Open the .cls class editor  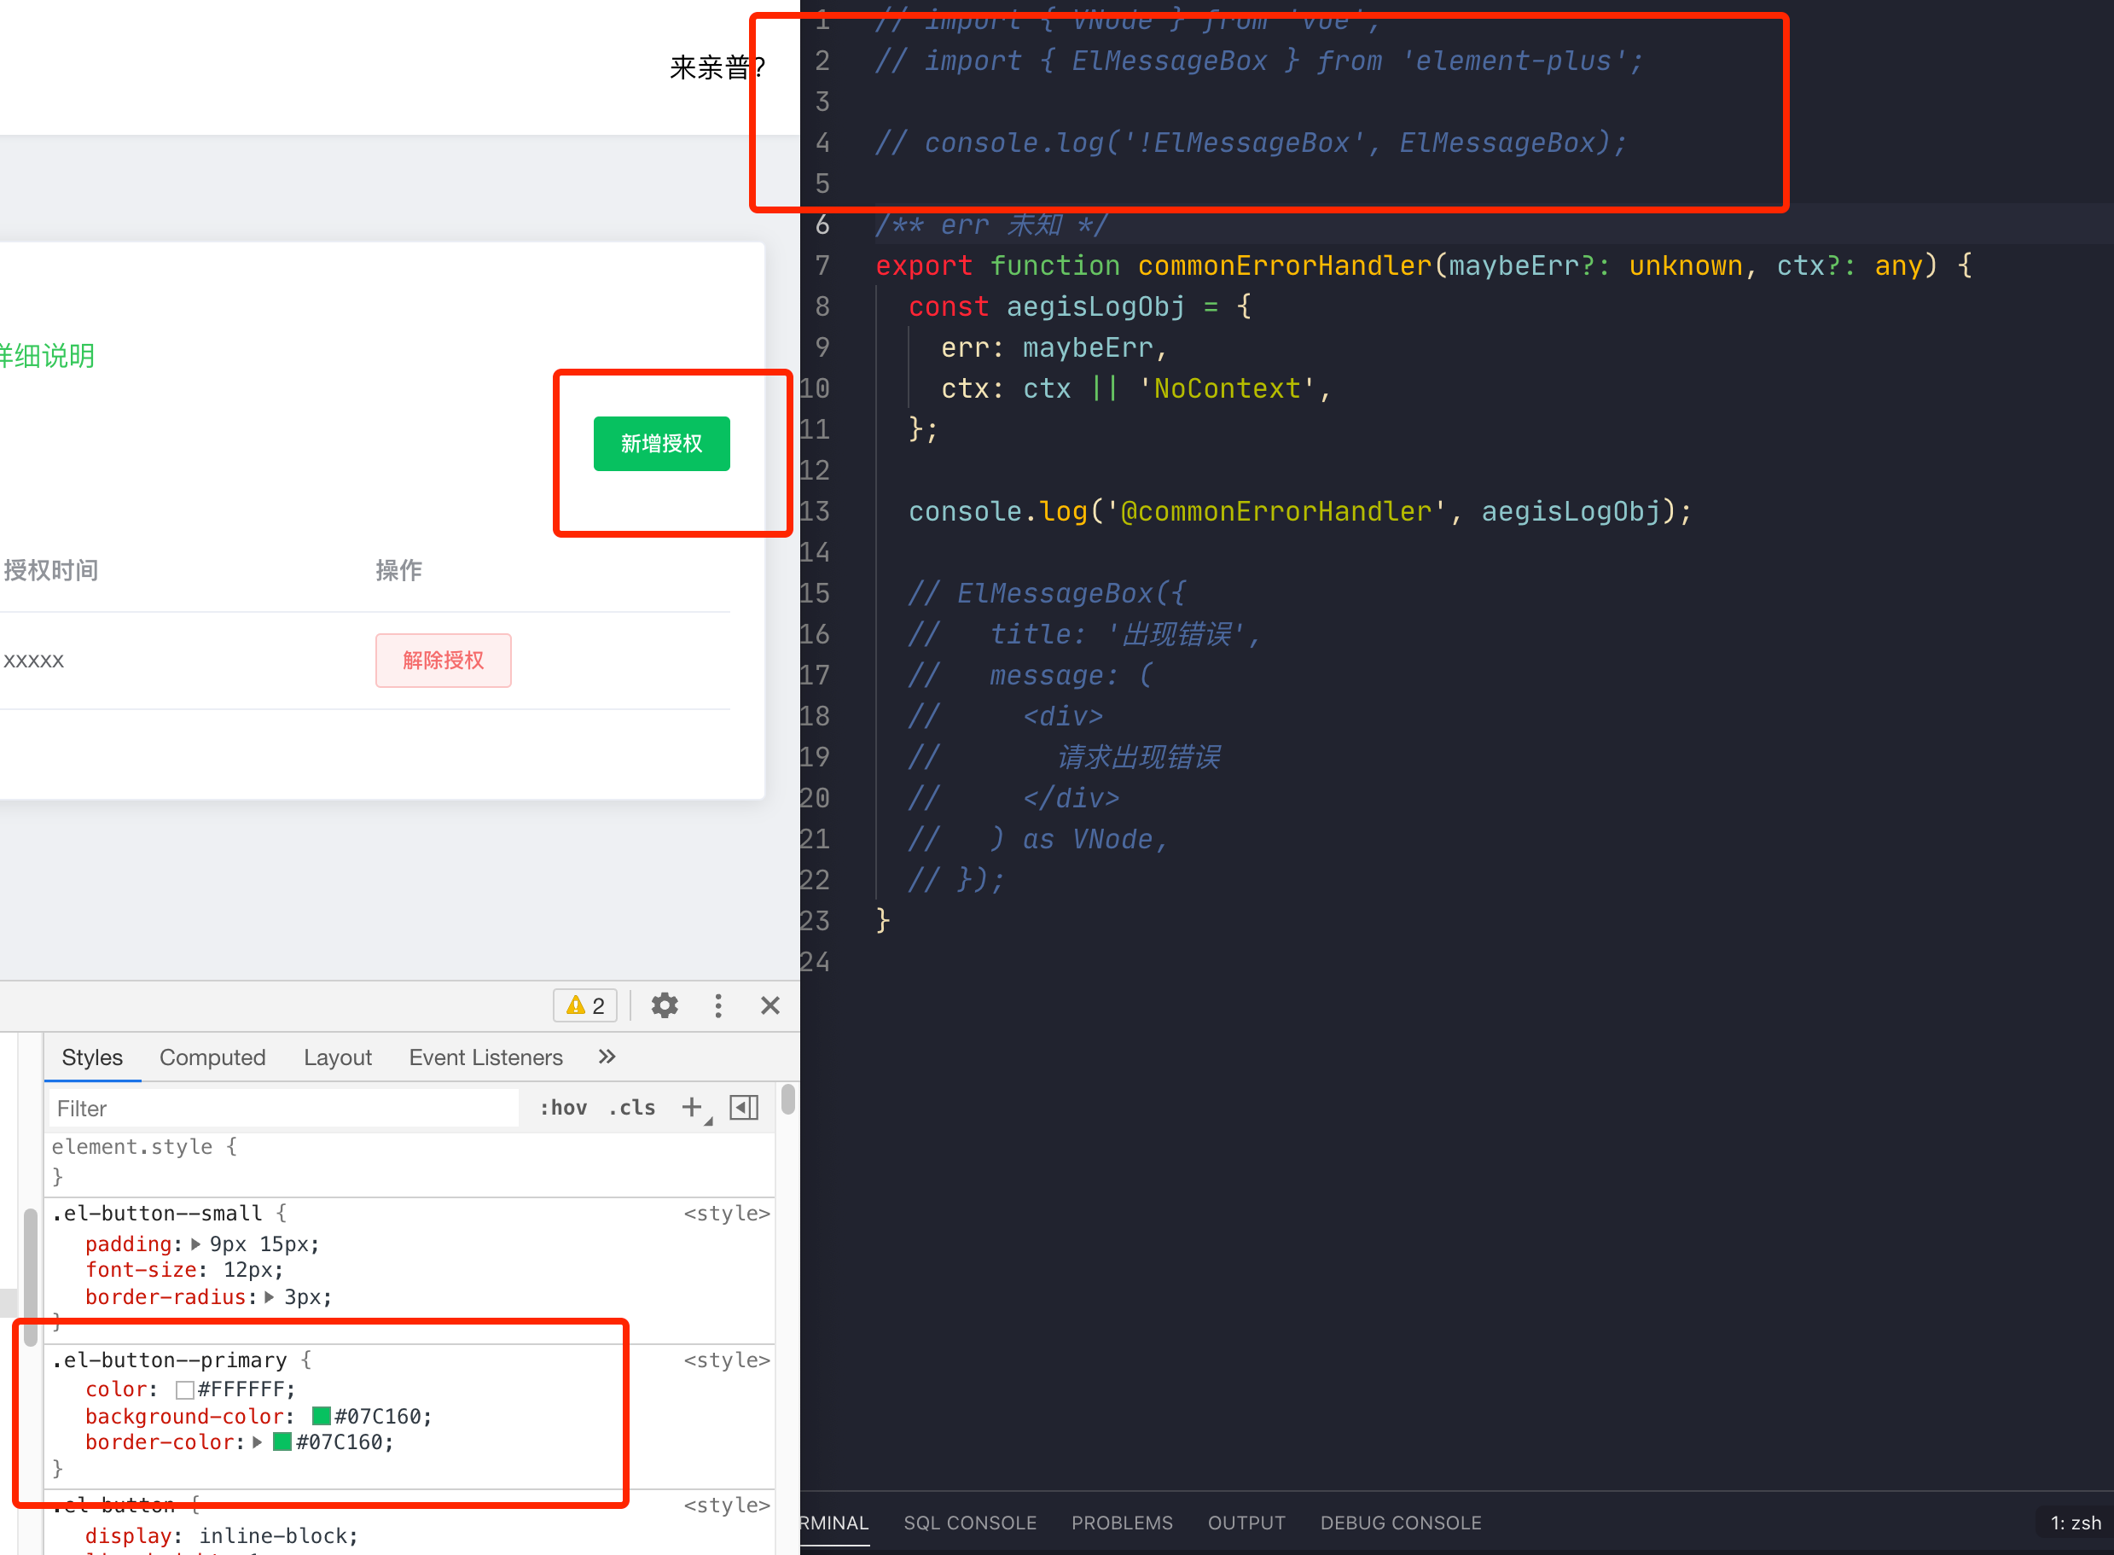point(631,1107)
